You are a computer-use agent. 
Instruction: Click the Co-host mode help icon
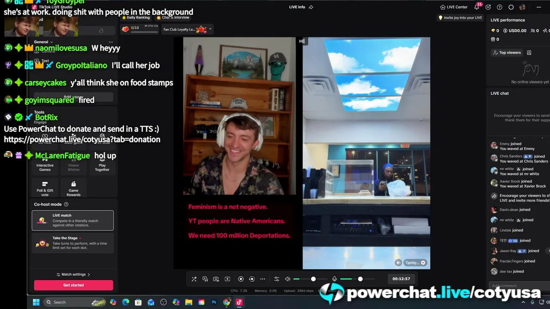pos(66,204)
